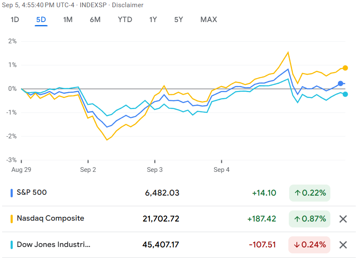Click the Dow Jones teal color marker
Screen dimensions: 363x258
[11, 245]
